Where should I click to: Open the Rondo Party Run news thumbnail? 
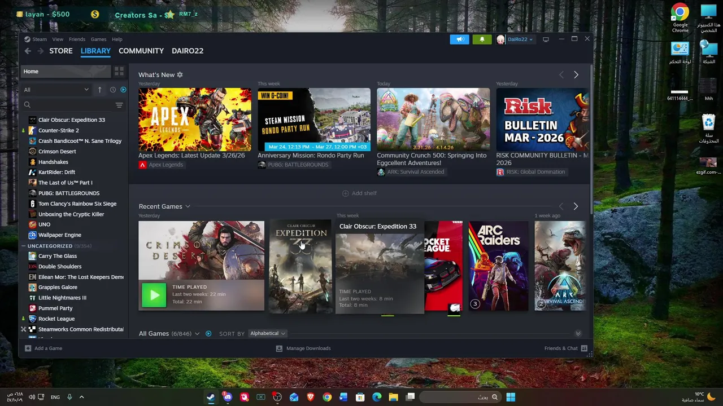(314, 119)
